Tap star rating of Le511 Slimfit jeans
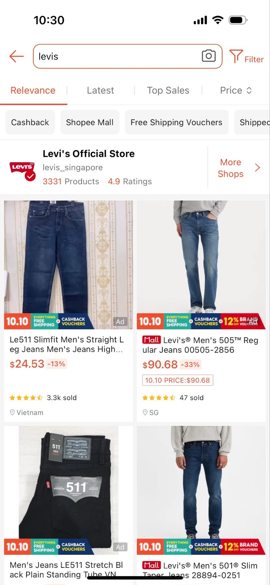This screenshot has width=270, height=585. click(x=26, y=397)
